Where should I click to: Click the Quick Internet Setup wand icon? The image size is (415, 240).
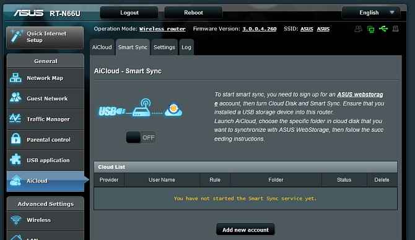[16, 36]
